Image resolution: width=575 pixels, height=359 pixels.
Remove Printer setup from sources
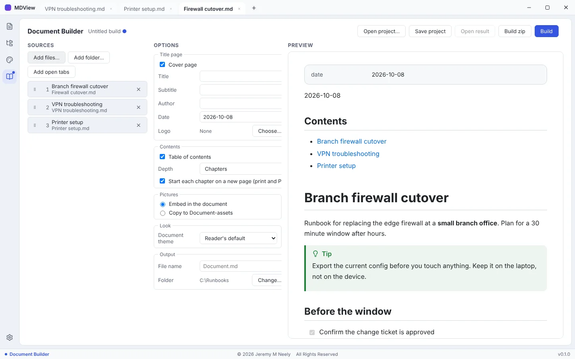(139, 125)
